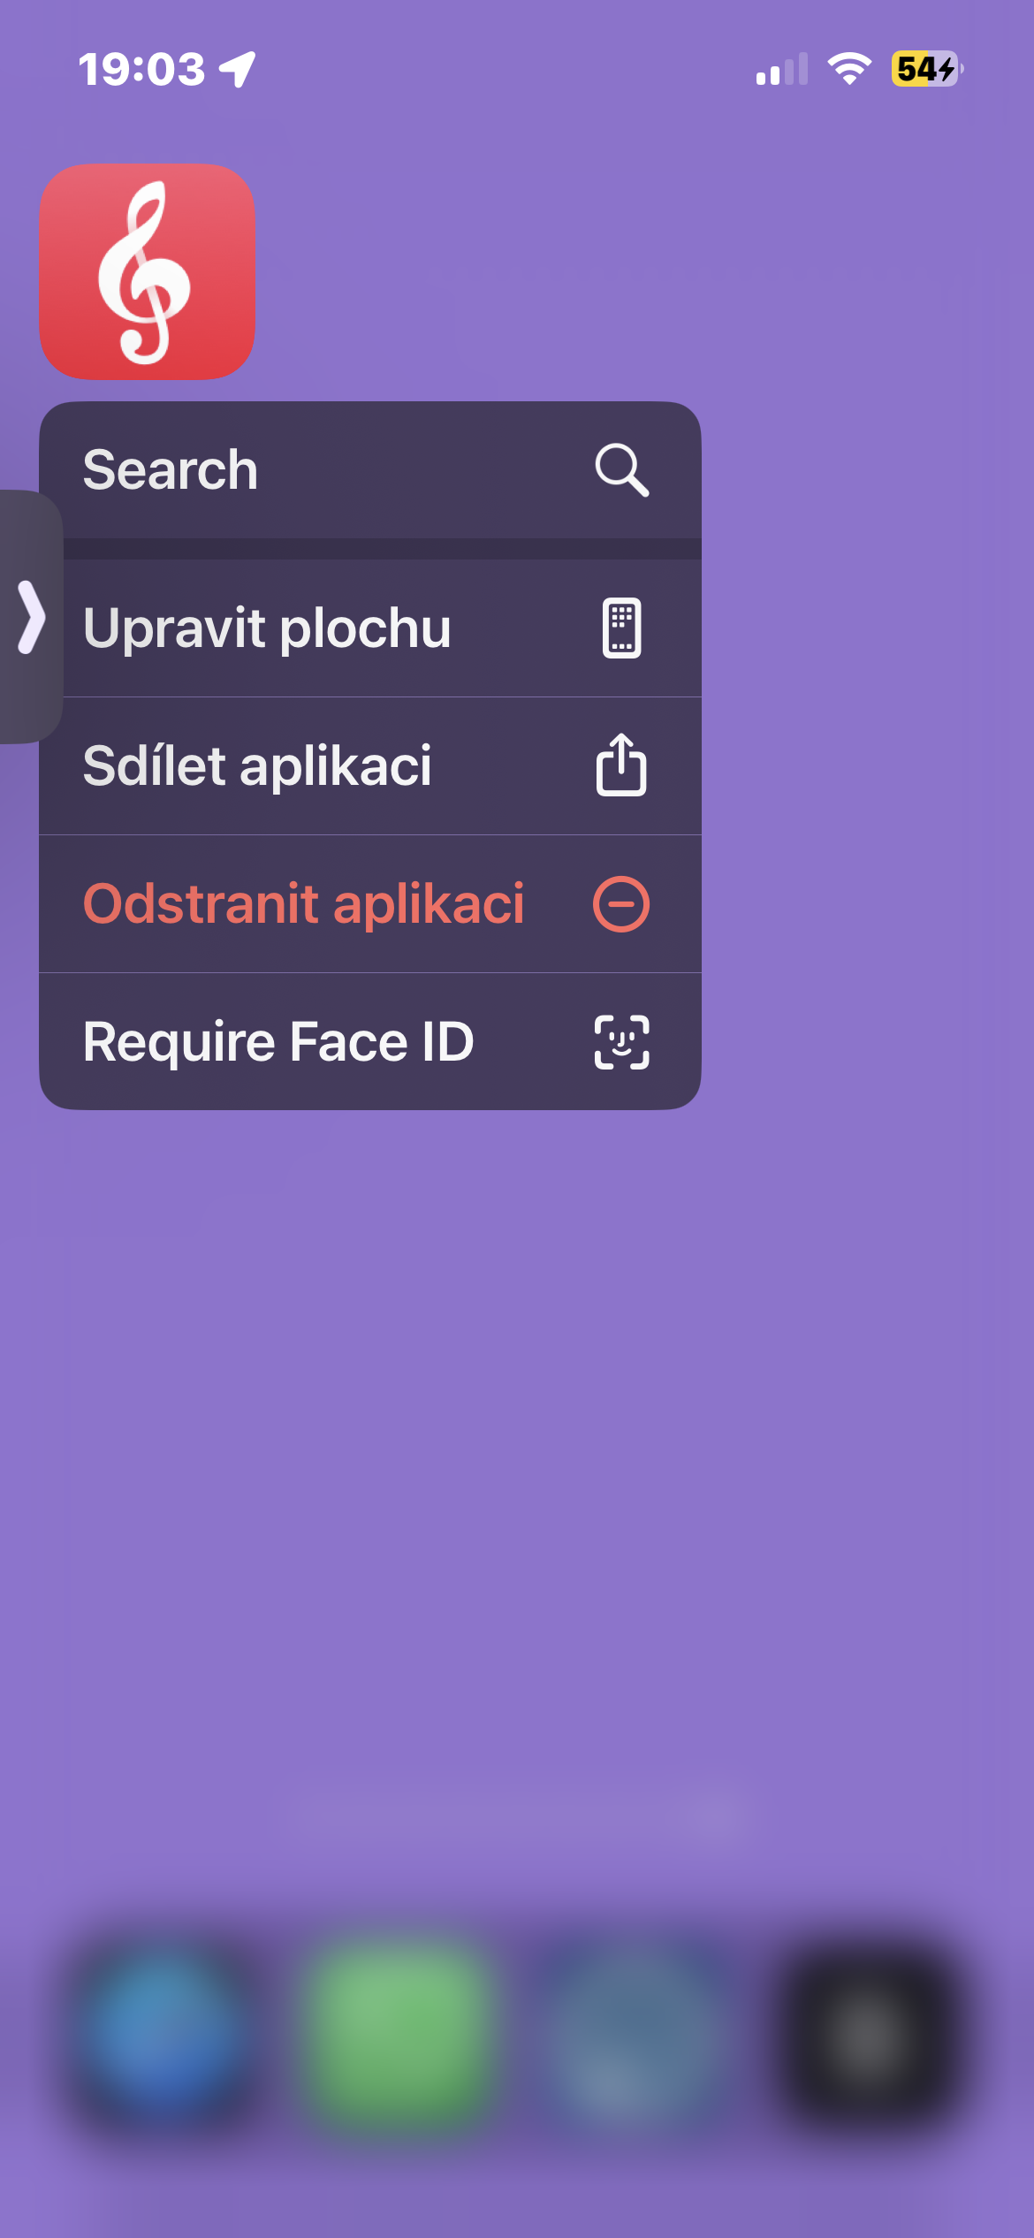Viewport: 1034px width, 2238px height.
Task: Tap the share arrow icon
Action: [x=621, y=765]
